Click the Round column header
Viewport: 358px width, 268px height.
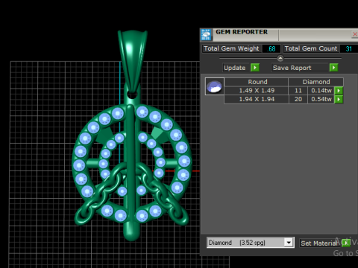click(x=257, y=82)
